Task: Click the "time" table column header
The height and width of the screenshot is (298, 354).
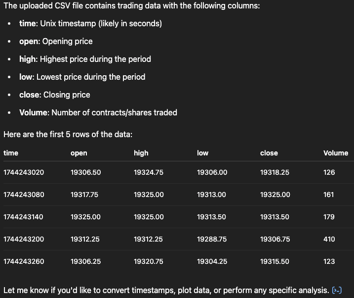Action: [11, 153]
